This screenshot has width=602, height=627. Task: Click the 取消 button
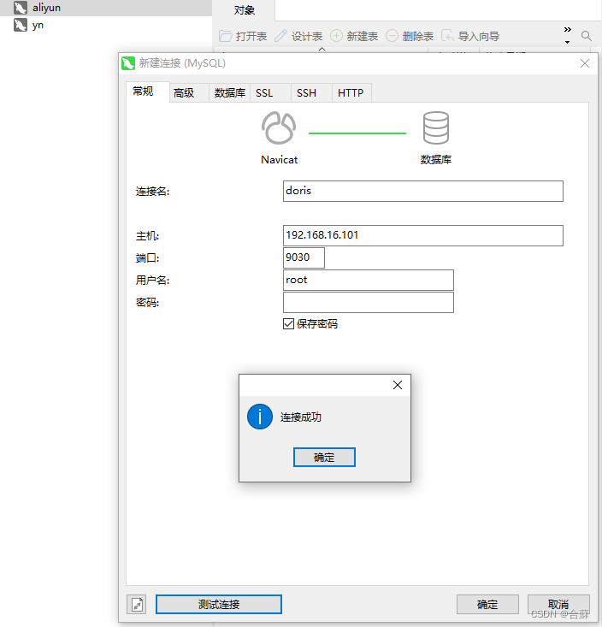558,604
